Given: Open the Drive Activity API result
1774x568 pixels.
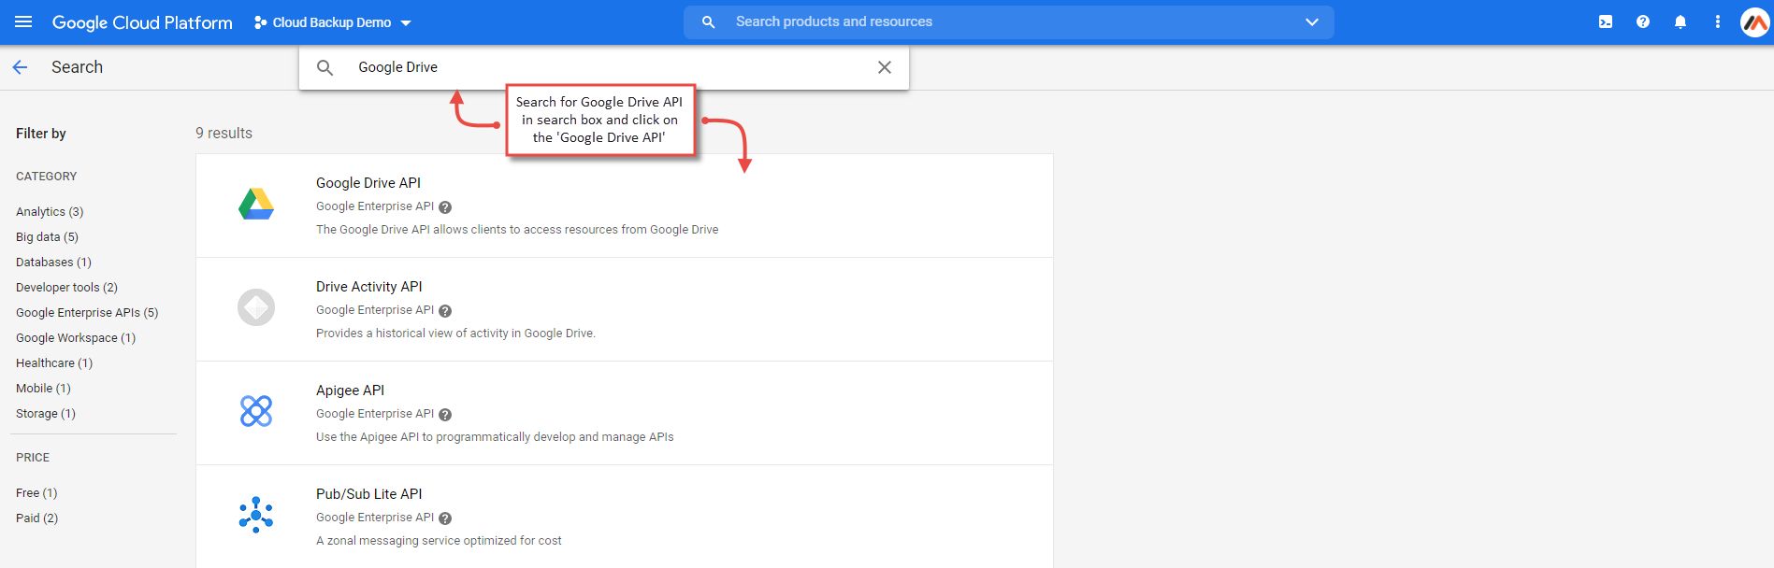Looking at the screenshot, I should (625, 309).
